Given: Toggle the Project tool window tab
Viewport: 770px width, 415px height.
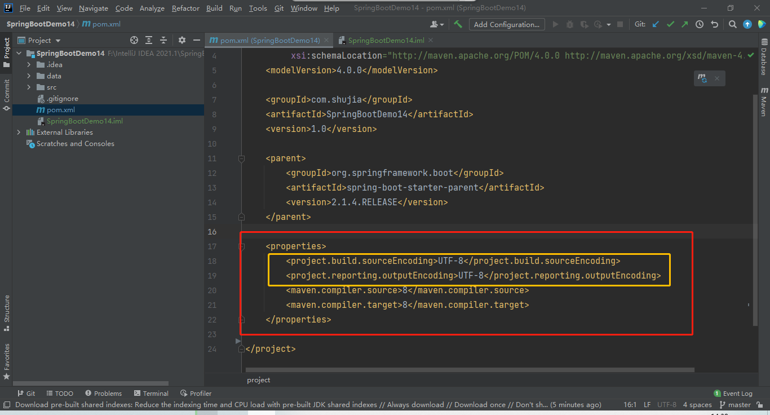Looking at the screenshot, I should point(6,52).
